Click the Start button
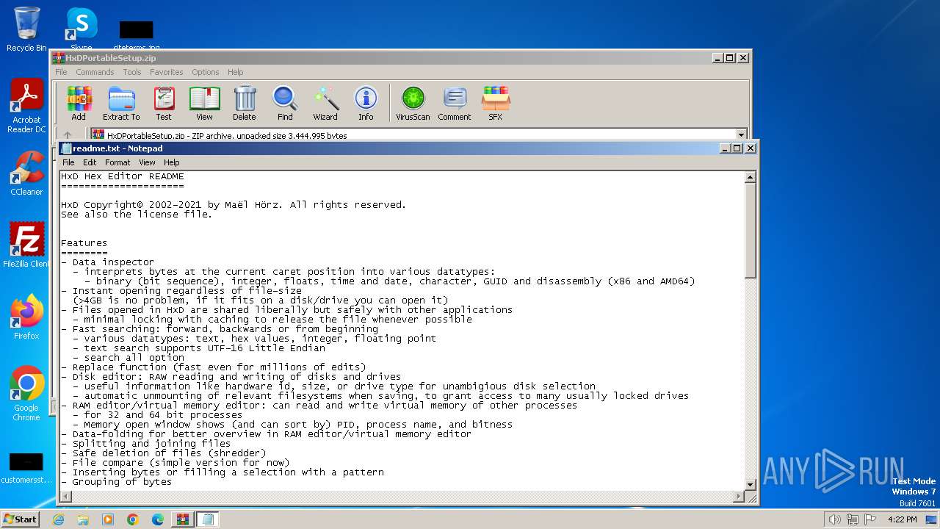This screenshot has height=529, width=940. tap(21, 519)
